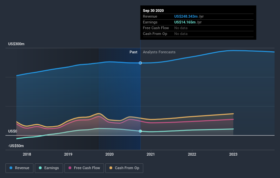
Task: Toggle the Cash From Op legend button
Action: 124,168
